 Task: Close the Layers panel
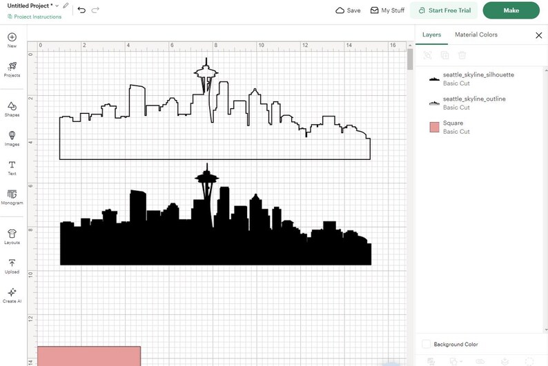pyautogui.click(x=538, y=35)
